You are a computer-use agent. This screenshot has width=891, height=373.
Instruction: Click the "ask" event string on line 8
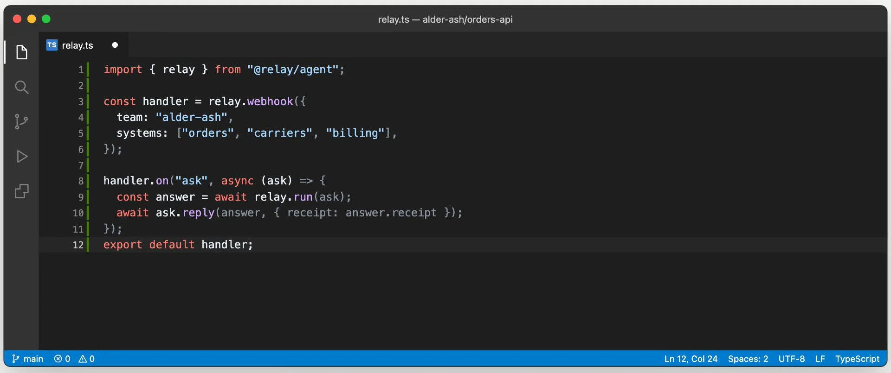(192, 181)
